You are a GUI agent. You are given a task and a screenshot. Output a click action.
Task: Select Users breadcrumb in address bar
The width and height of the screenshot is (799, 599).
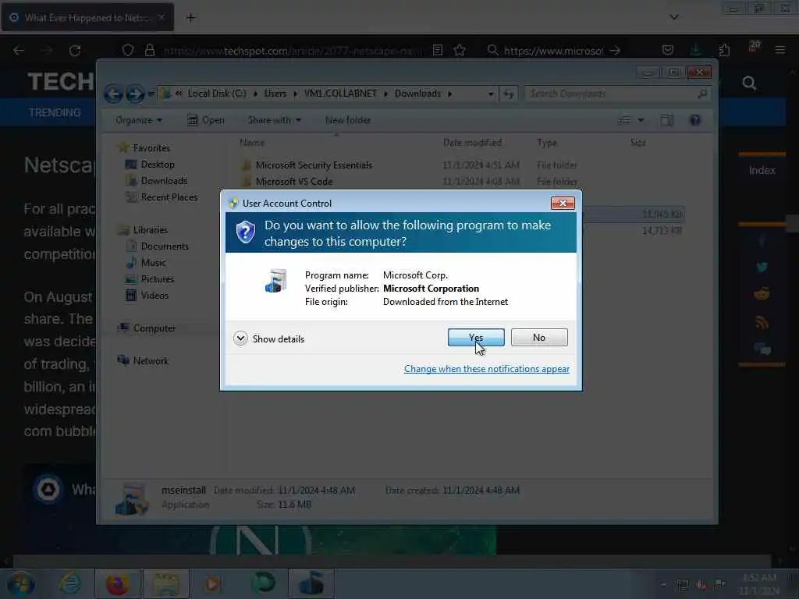(275, 94)
